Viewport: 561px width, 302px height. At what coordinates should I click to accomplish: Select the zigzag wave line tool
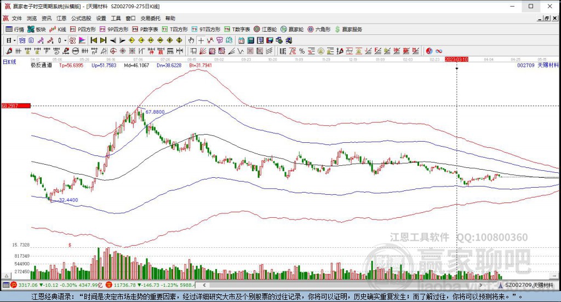pyautogui.click(x=241, y=51)
